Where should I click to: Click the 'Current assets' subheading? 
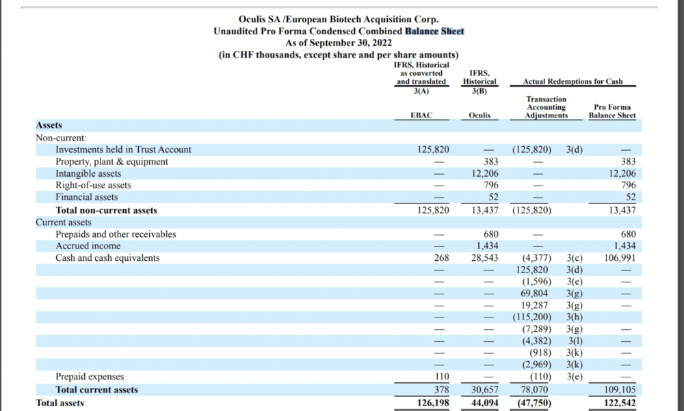64,223
